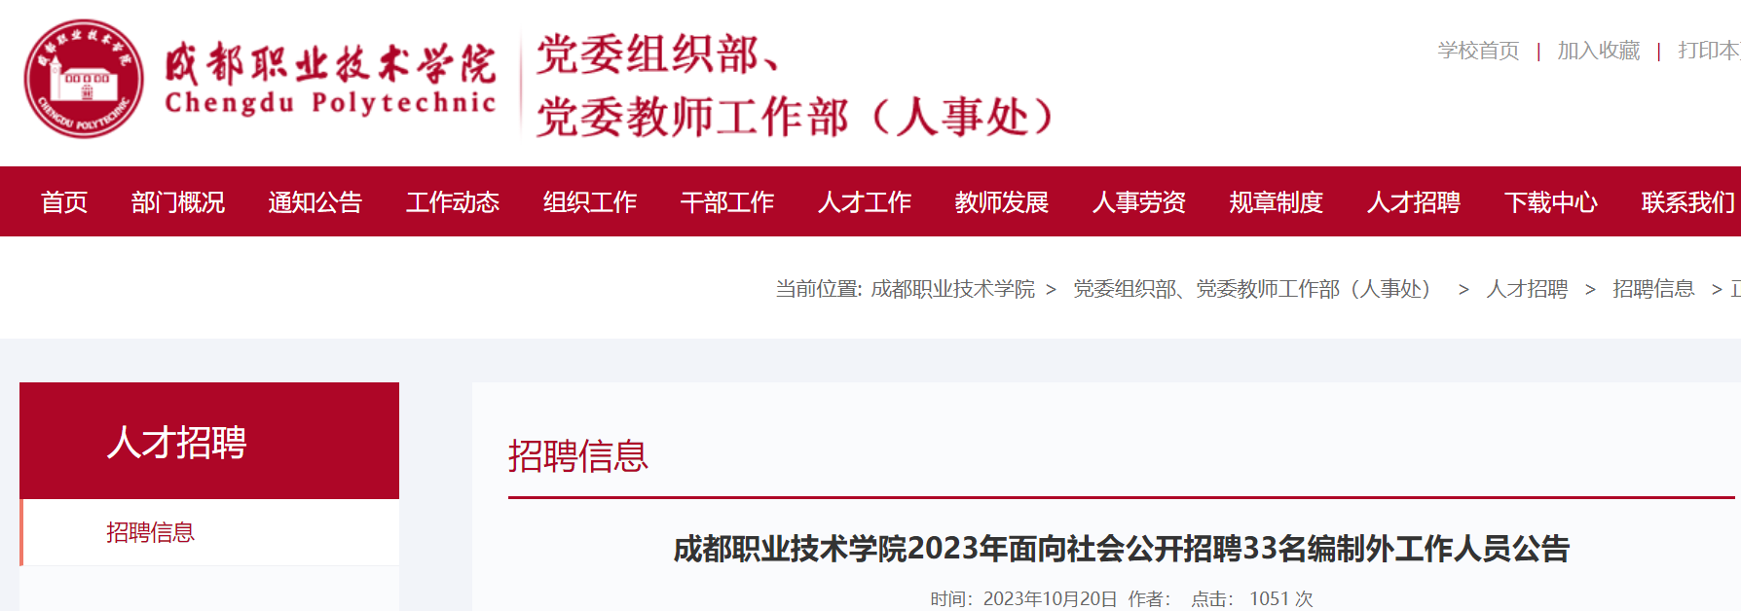Open 人才招聘 in the top navigation bar

coord(1414,202)
